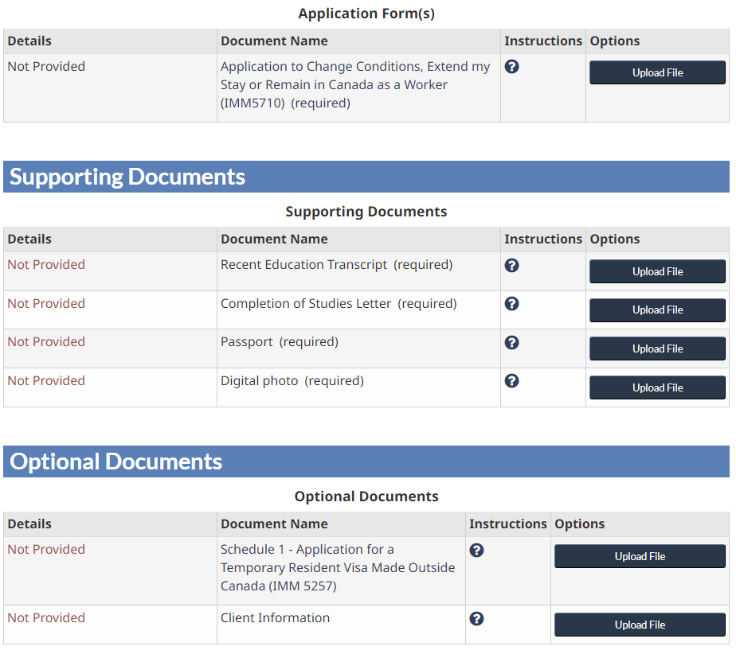Click 'Document Name' header in Application Form table
Viewport: 736px width, 658px height.
tap(274, 41)
